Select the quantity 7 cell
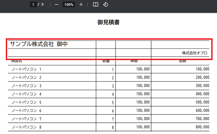The image size is (217, 134). coord(112,119)
